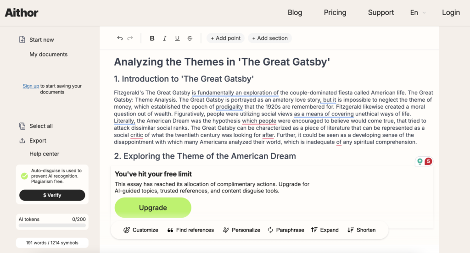Click the undo arrow icon
470x253 pixels.
click(120, 38)
